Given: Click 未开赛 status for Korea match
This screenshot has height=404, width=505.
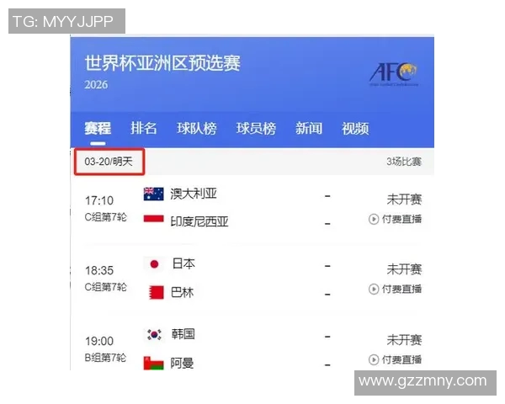Looking at the screenshot, I should [404, 340].
